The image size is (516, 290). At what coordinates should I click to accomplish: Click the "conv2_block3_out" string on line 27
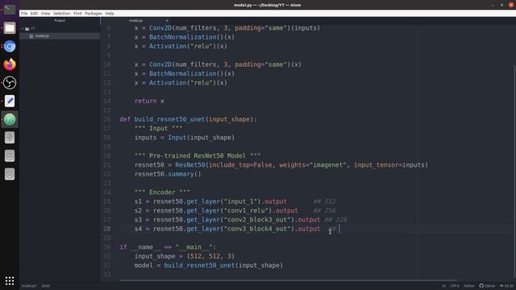click(257, 220)
